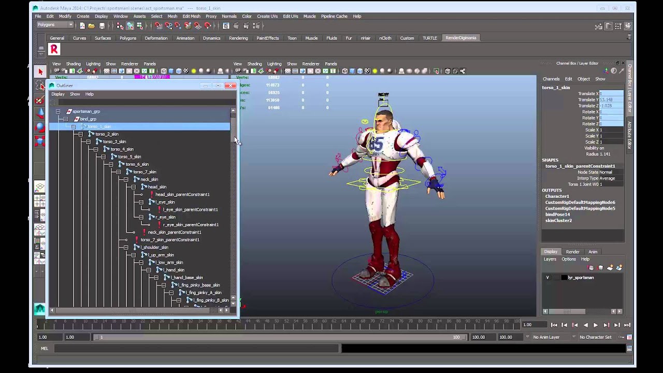This screenshot has width=663, height=373.
Task: Switch to the Animation shelf tab
Action: [185, 38]
